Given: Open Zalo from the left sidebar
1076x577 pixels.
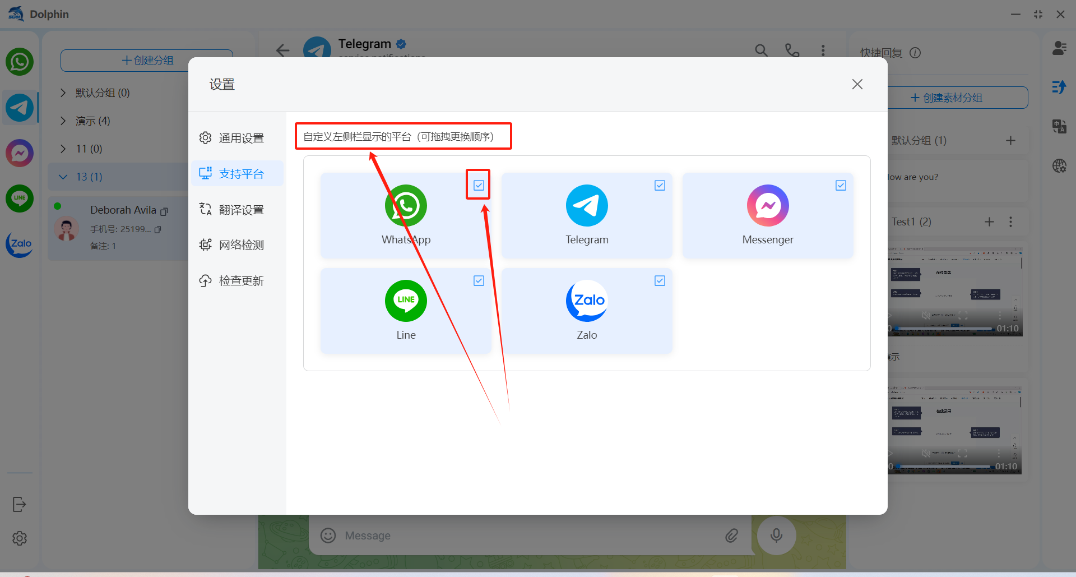Looking at the screenshot, I should (x=20, y=244).
